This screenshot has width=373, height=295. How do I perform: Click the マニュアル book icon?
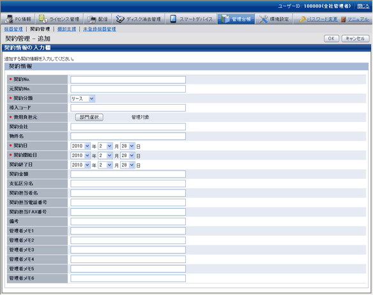343,19
